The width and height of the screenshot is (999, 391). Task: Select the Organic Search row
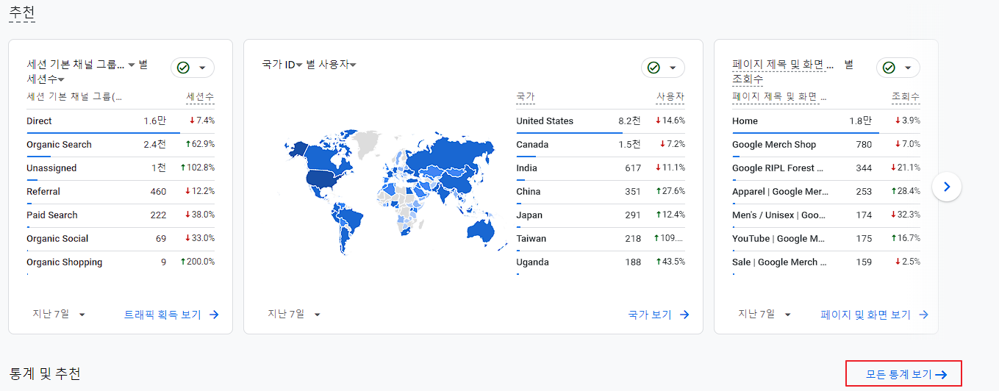(121, 144)
